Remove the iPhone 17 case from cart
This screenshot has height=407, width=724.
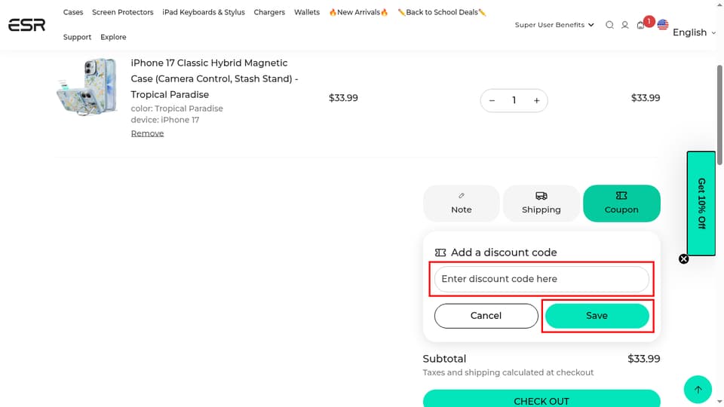pyautogui.click(x=147, y=133)
